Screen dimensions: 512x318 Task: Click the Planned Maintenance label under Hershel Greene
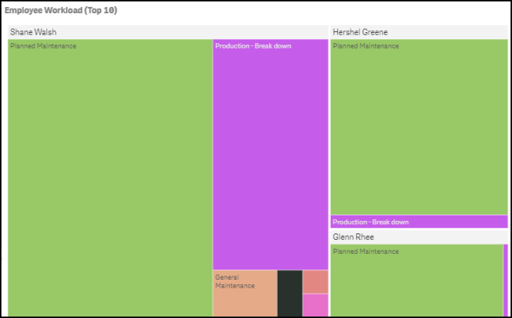365,46
